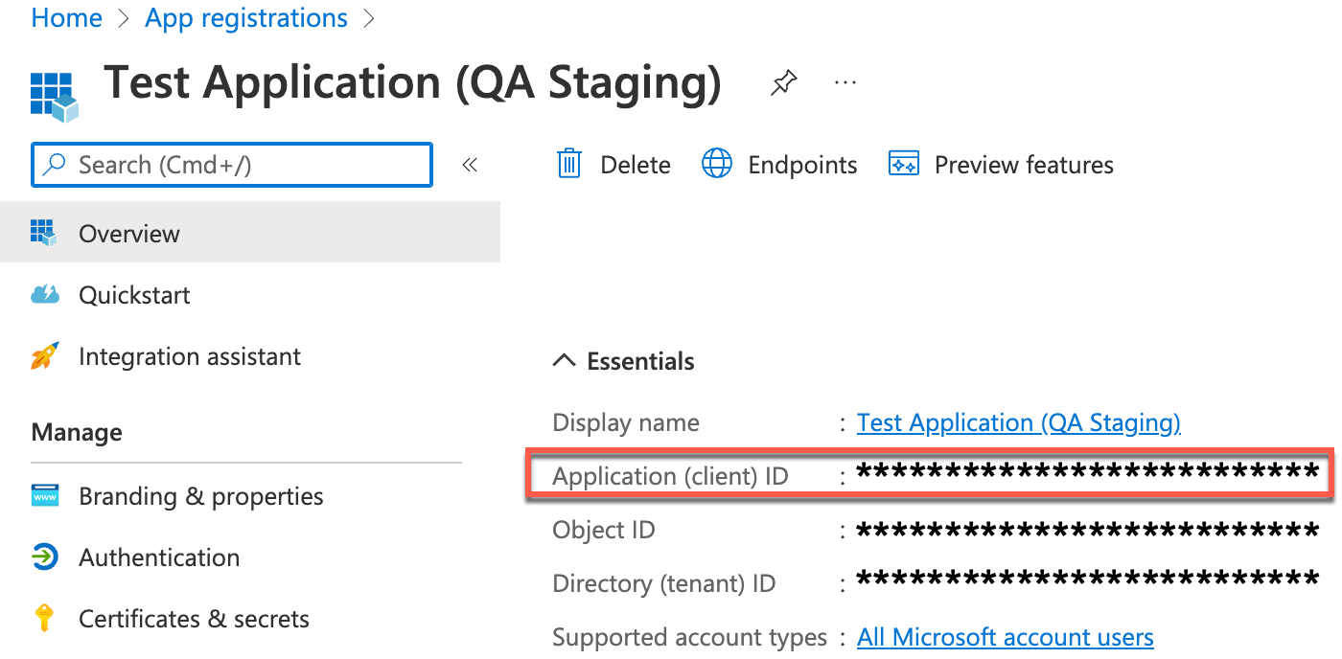Select Overview in the sidebar
The image size is (1342, 659).
tap(250, 232)
